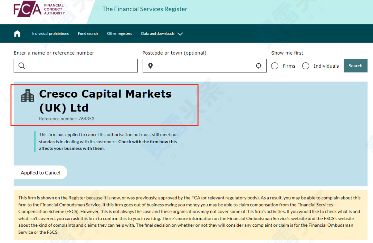Select the Individuals radio button
This screenshot has height=243, width=373.
(306, 66)
